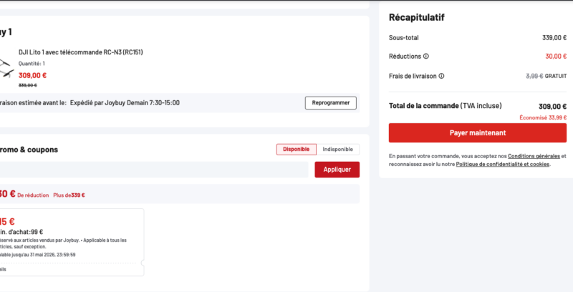Viewport: 573px width, 292px height.
Task: Click the 30,00 € reductions amount
Action: pyautogui.click(x=556, y=57)
